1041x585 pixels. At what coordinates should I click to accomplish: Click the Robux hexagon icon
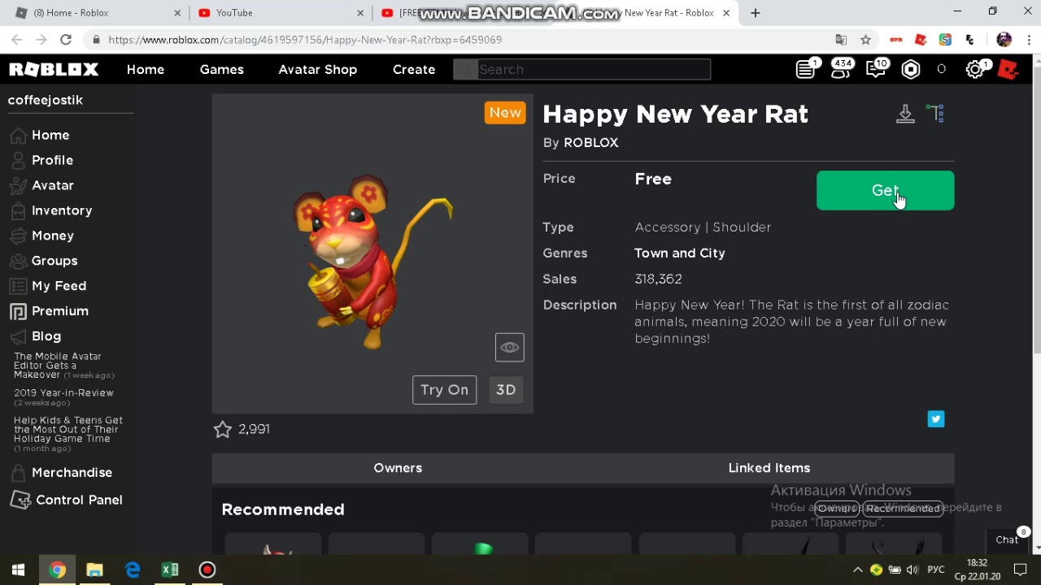point(911,70)
